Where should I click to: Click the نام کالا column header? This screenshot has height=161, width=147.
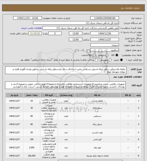[97, 95]
